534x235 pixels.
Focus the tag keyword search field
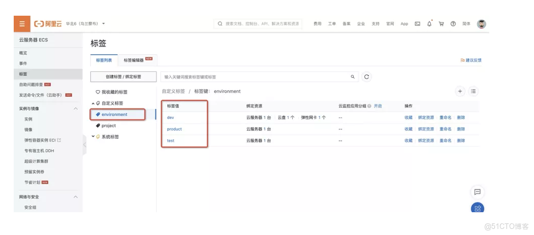260,77
